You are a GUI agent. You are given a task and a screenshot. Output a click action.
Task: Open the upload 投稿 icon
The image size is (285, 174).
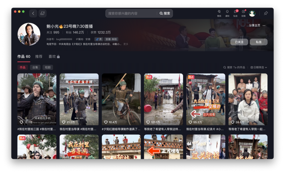click(x=243, y=13)
